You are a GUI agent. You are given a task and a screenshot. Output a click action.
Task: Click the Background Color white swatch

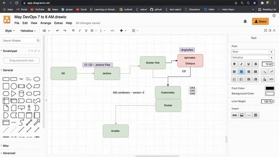click(270, 94)
